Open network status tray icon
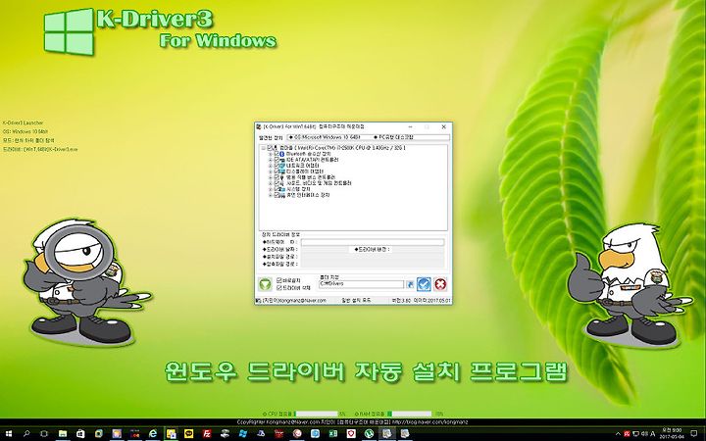 click(x=635, y=434)
